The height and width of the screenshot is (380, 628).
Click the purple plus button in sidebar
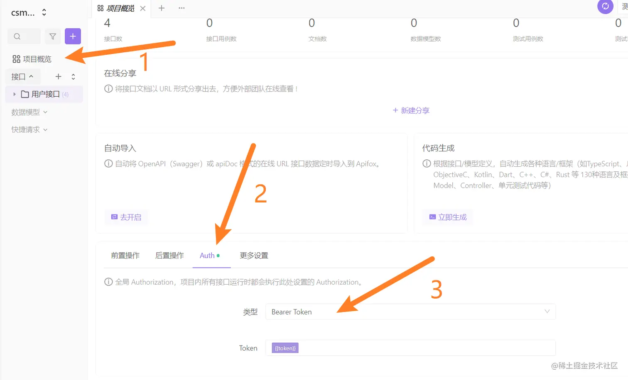tap(73, 37)
